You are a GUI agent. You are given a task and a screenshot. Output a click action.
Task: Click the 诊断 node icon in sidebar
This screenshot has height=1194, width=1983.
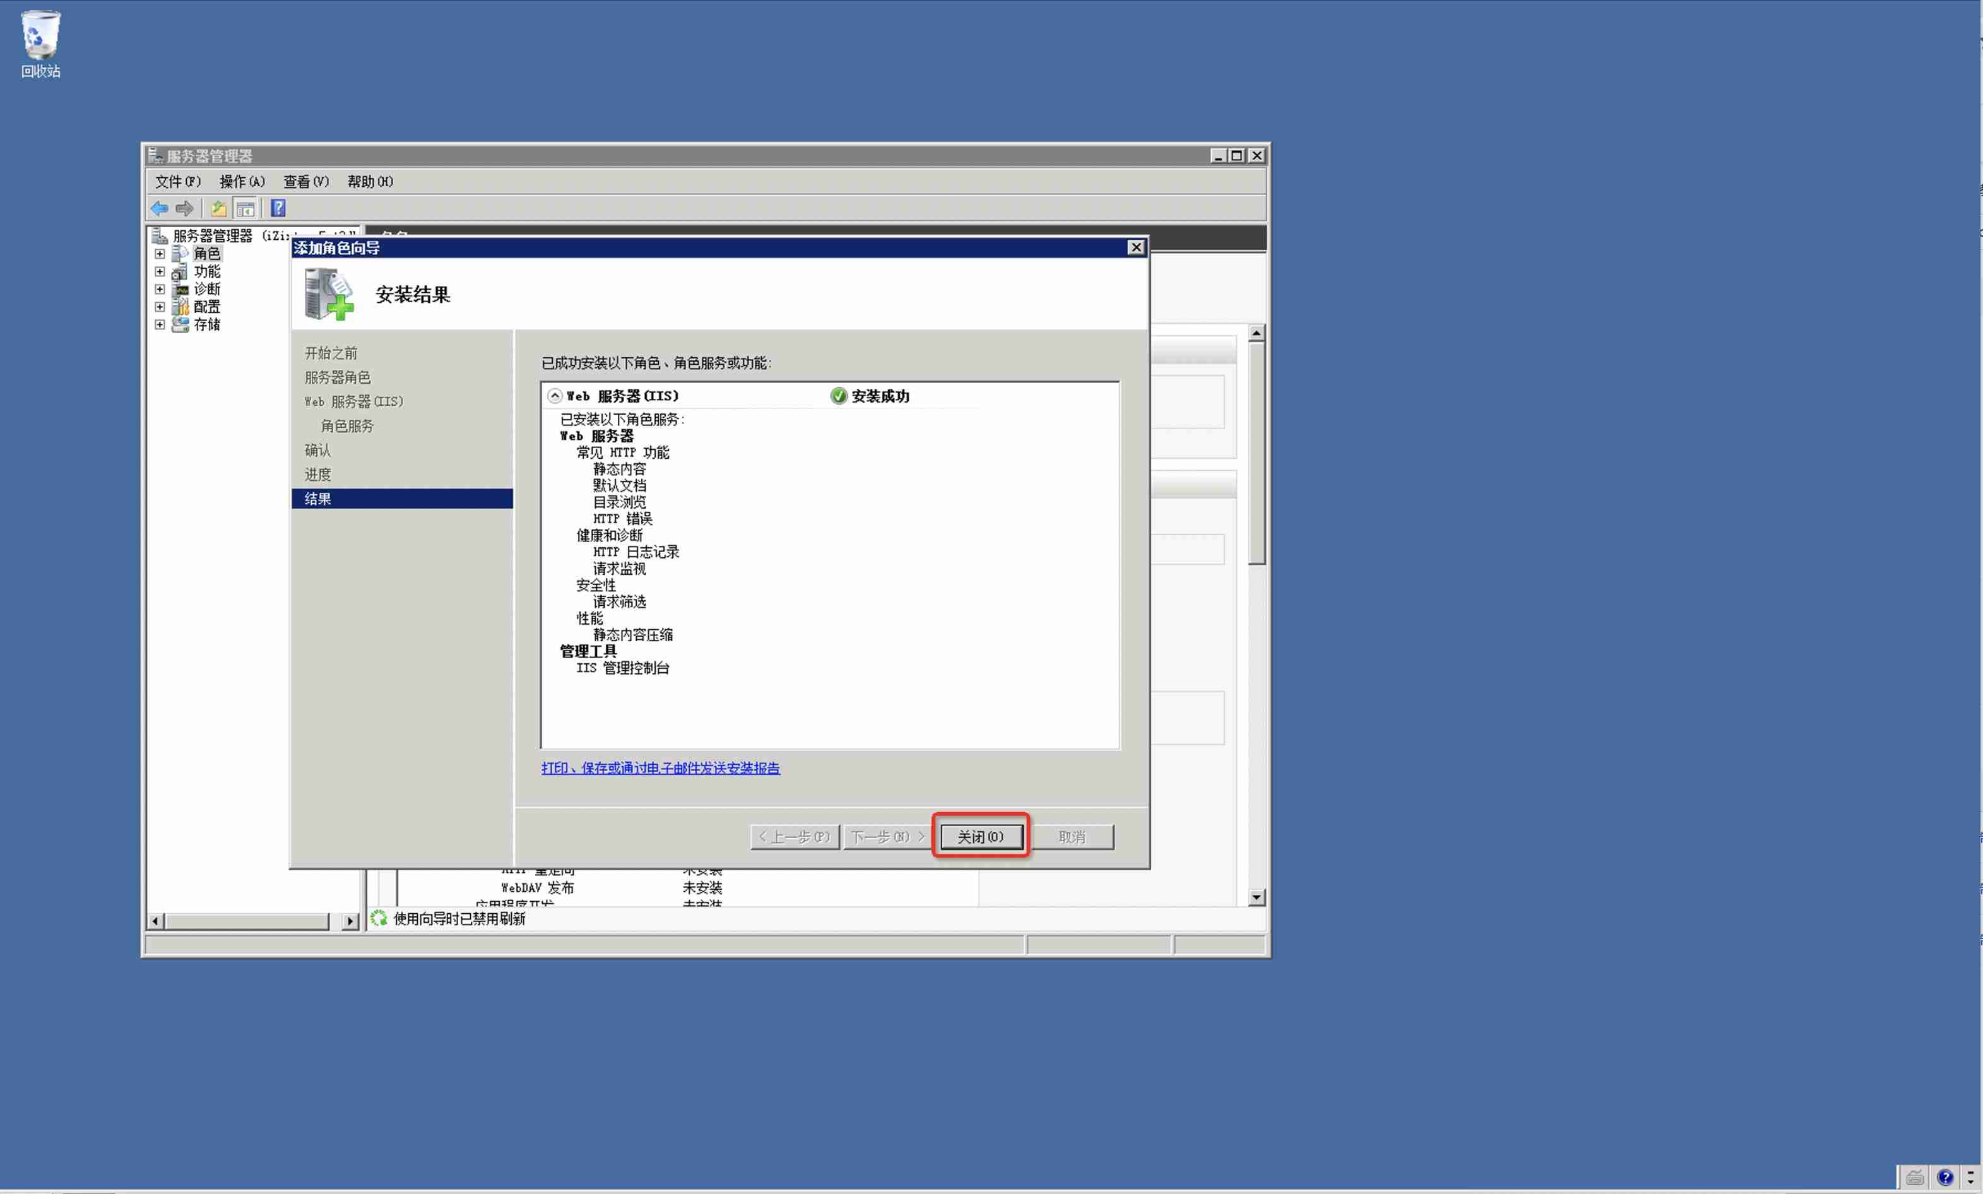(181, 289)
